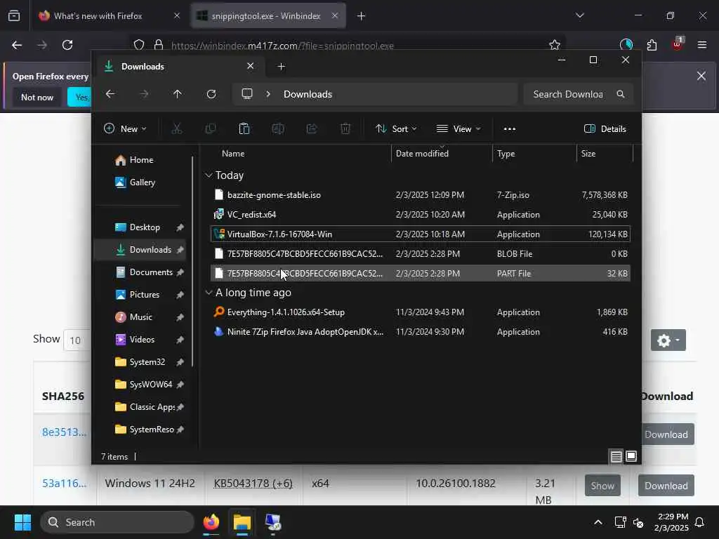Click Show for the Windows 11 24H2 row

[602, 486]
